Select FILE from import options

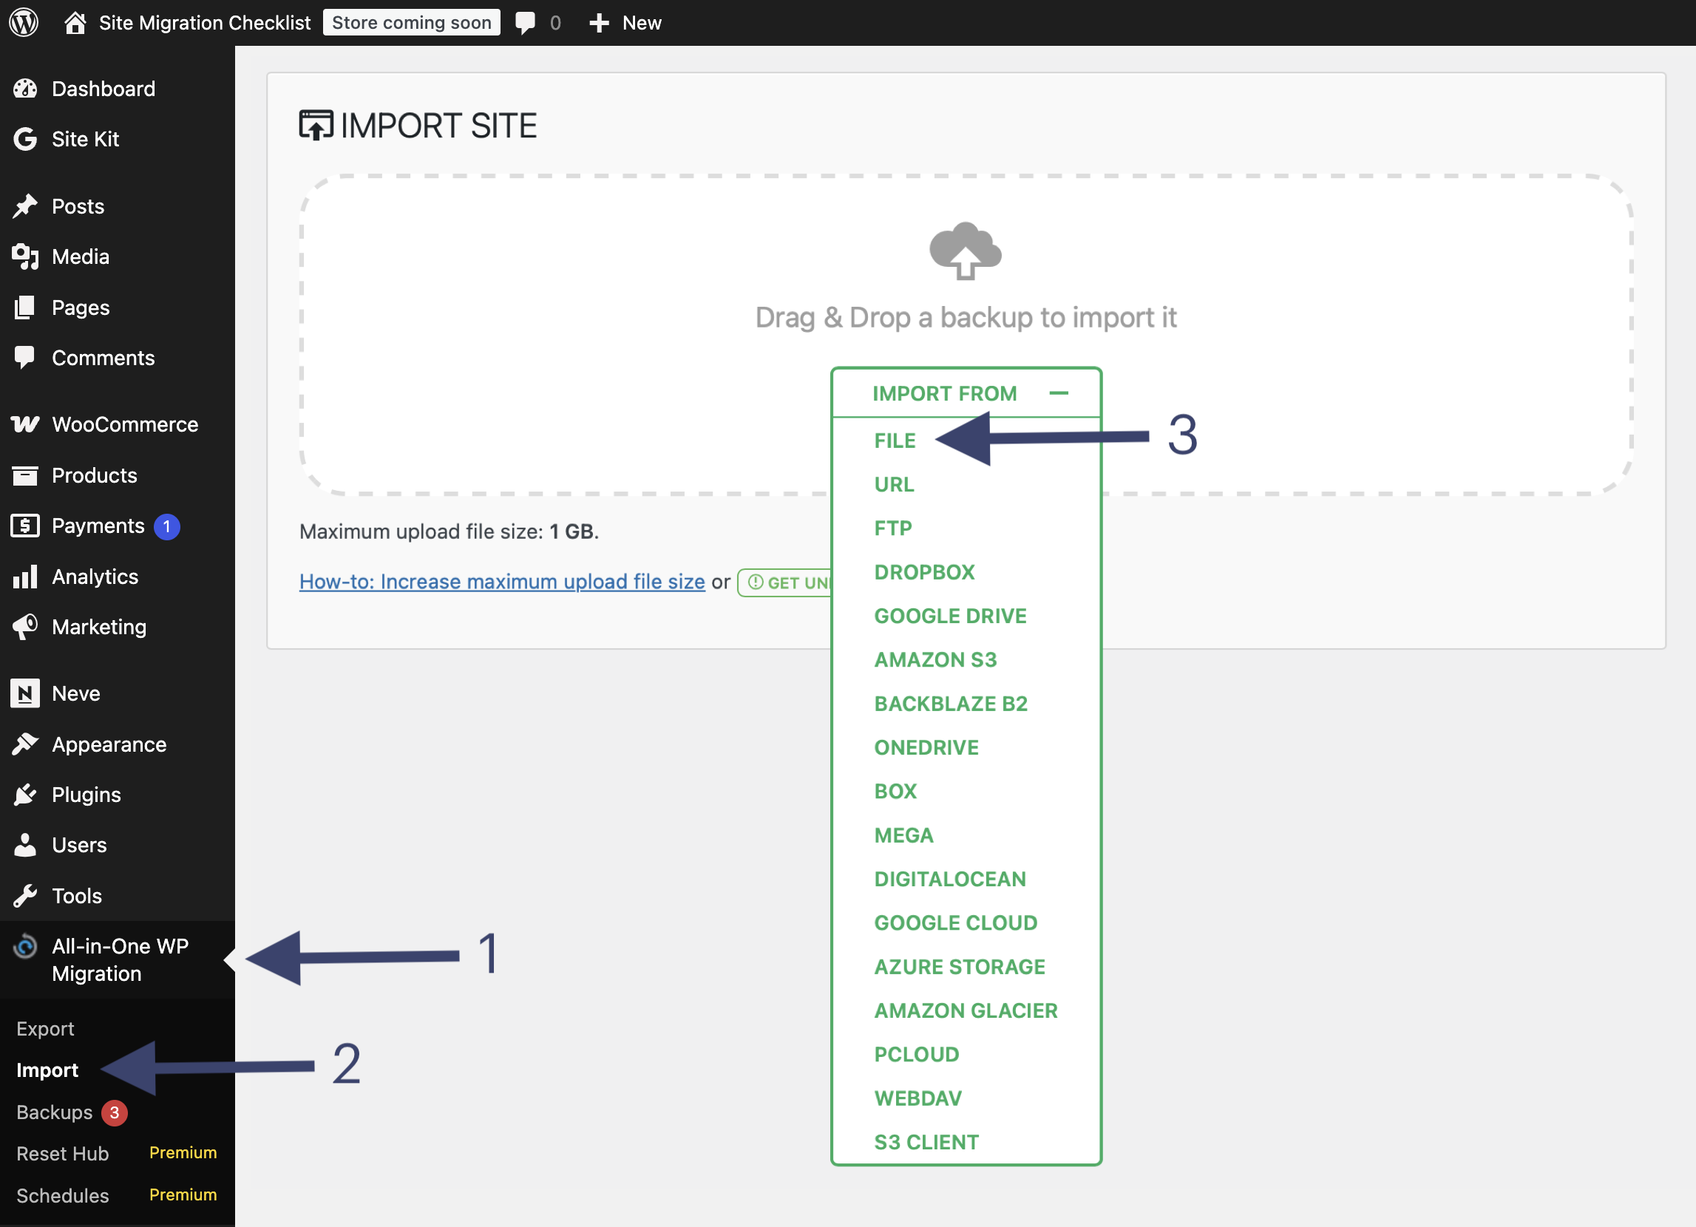pyautogui.click(x=895, y=441)
